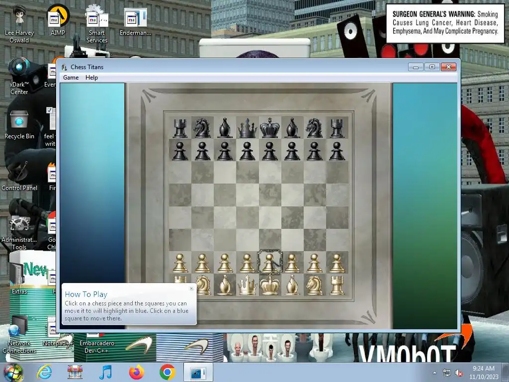The image size is (509, 382).
Task: Open the Enderman desktop shortcut
Action: point(135,21)
